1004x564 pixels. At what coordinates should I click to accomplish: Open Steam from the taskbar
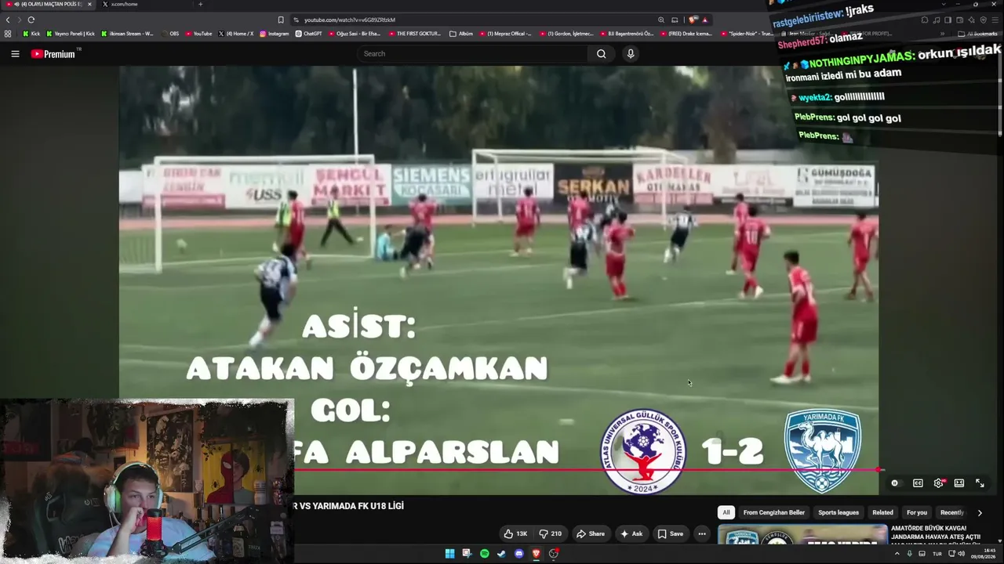tap(501, 554)
